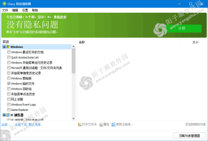Open the 设置 menu
This screenshot has width=208, height=141.
pyautogui.click(x=25, y=10)
